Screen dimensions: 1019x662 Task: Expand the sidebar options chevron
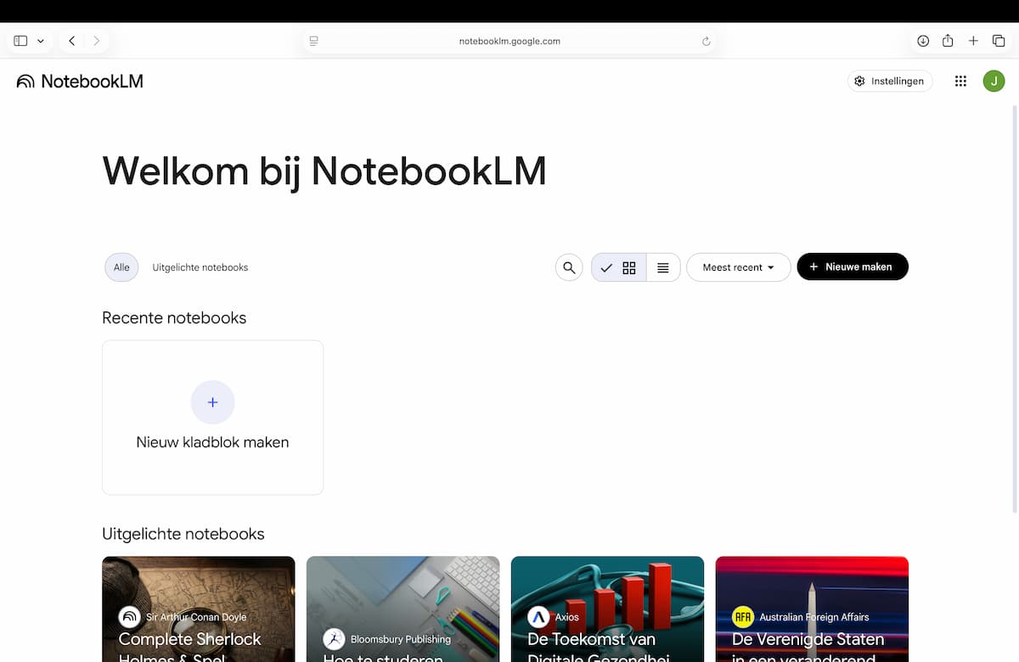40,41
